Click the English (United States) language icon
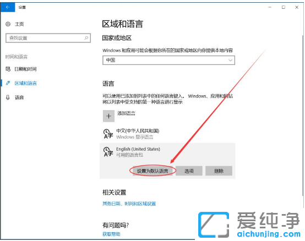This screenshot has width=305, height=241. [108, 152]
